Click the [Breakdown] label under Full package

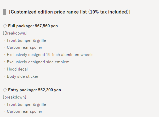15,33
